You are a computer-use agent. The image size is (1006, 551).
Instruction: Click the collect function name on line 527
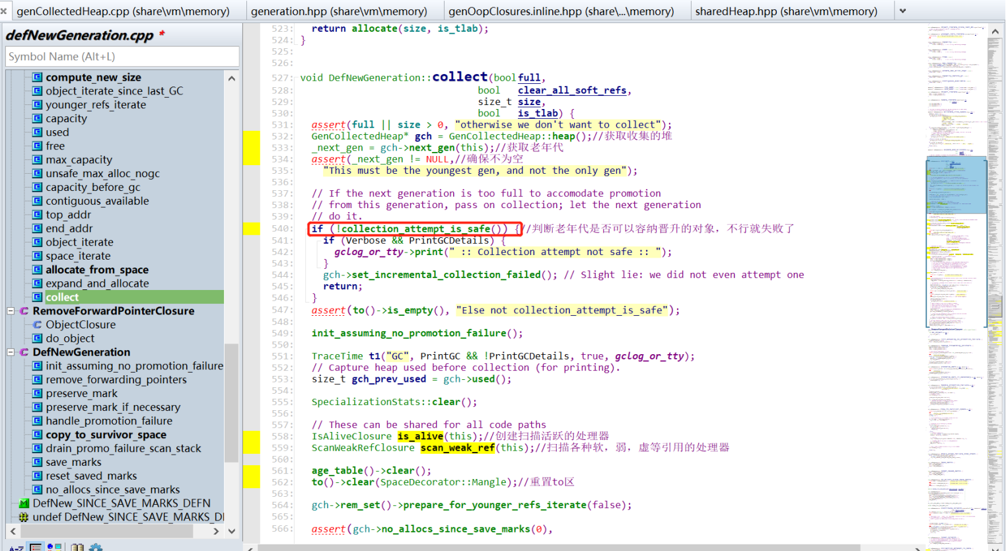460,77
